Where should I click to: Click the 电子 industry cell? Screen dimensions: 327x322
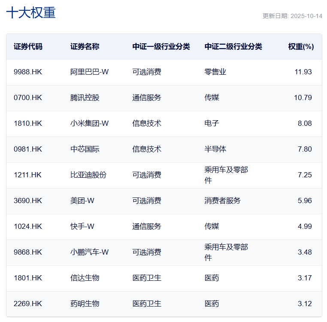[212, 123]
